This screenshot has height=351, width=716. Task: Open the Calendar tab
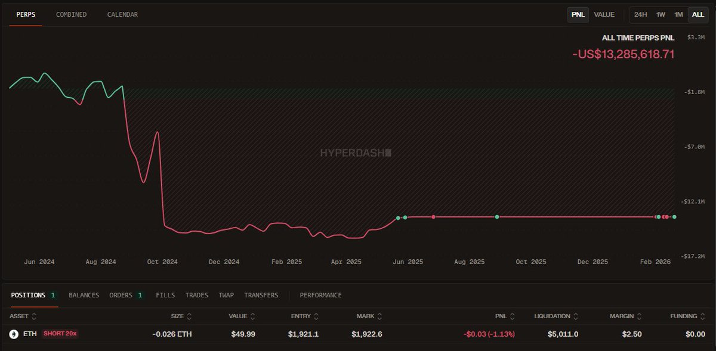coord(122,14)
